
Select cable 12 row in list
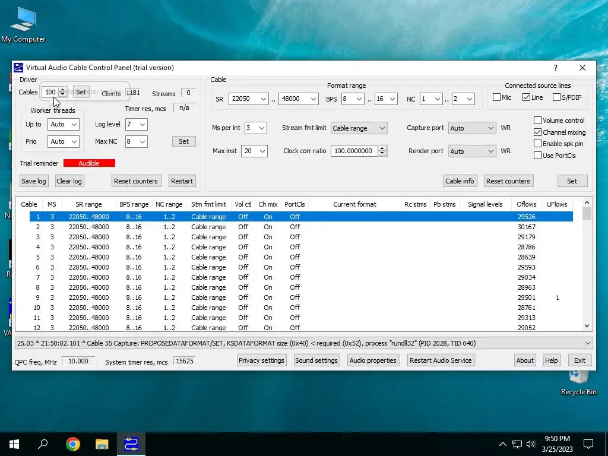coord(301,327)
